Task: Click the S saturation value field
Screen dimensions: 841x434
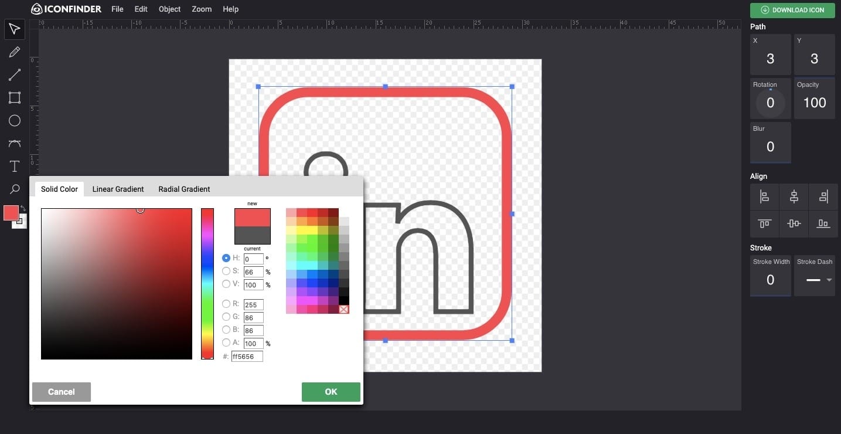Action: [x=253, y=272]
